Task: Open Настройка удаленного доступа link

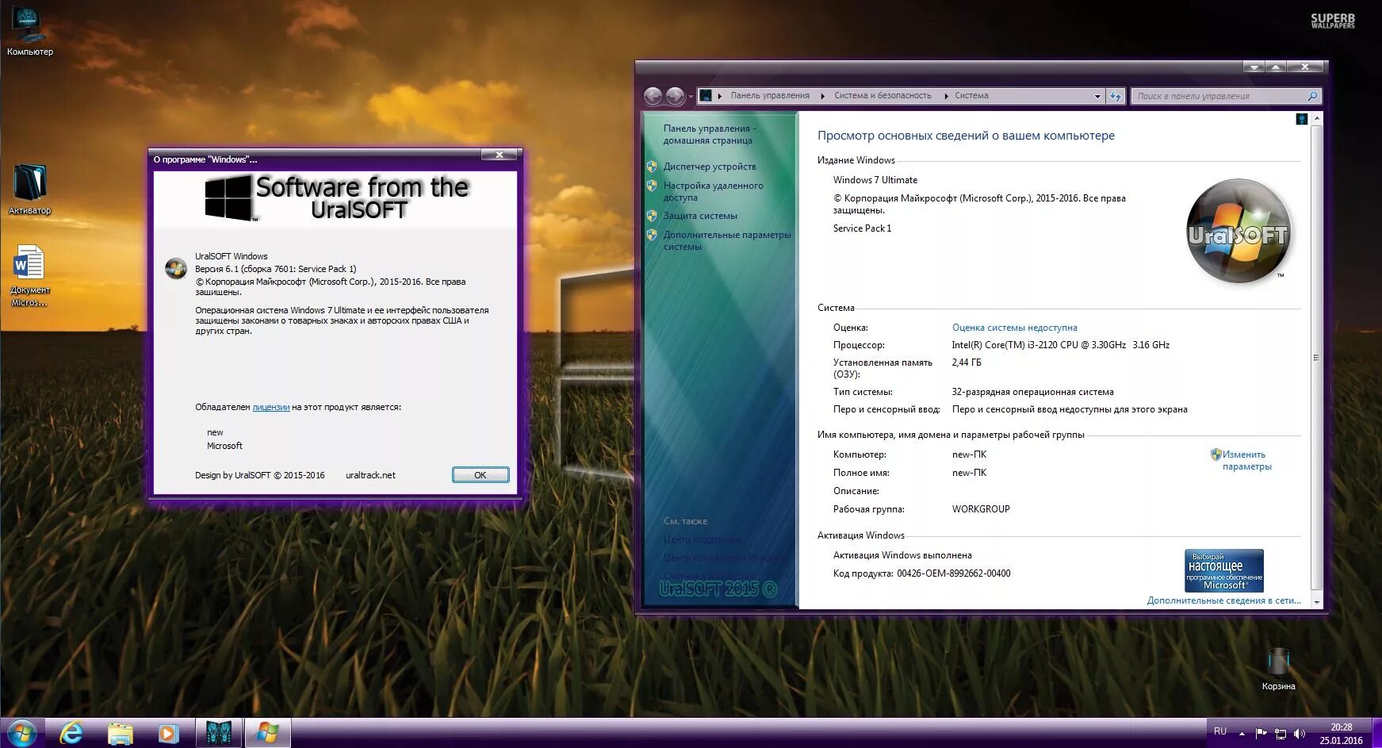Action: [713, 191]
